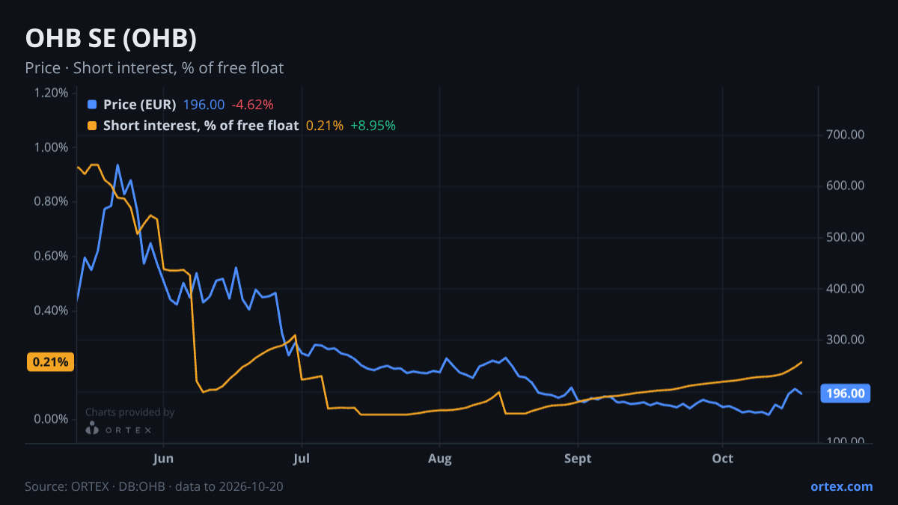Click the 400.00 right axis label

(846, 289)
